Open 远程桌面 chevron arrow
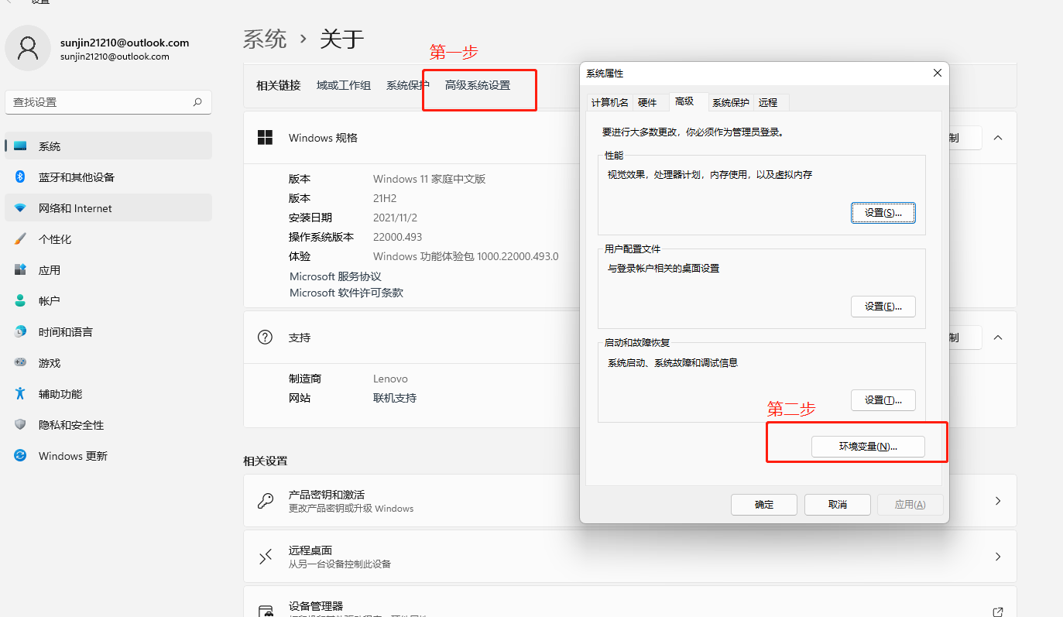The width and height of the screenshot is (1063, 617). [998, 557]
